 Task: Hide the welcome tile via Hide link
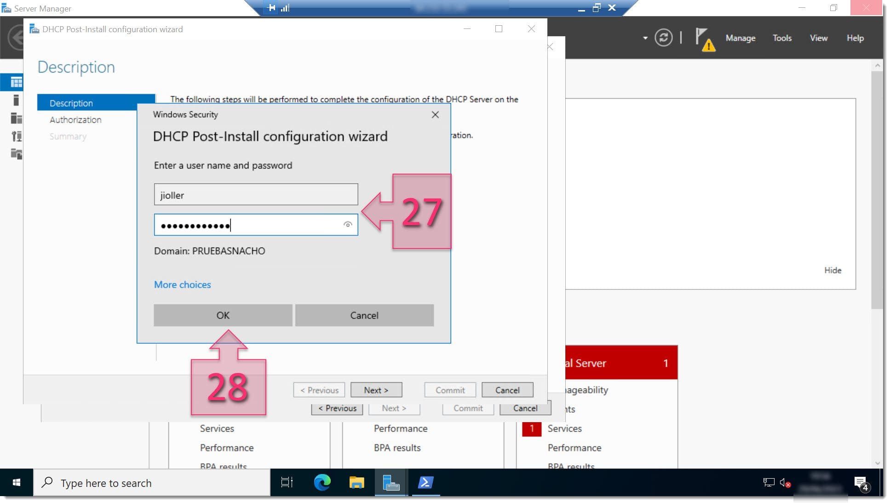coord(833,270)
